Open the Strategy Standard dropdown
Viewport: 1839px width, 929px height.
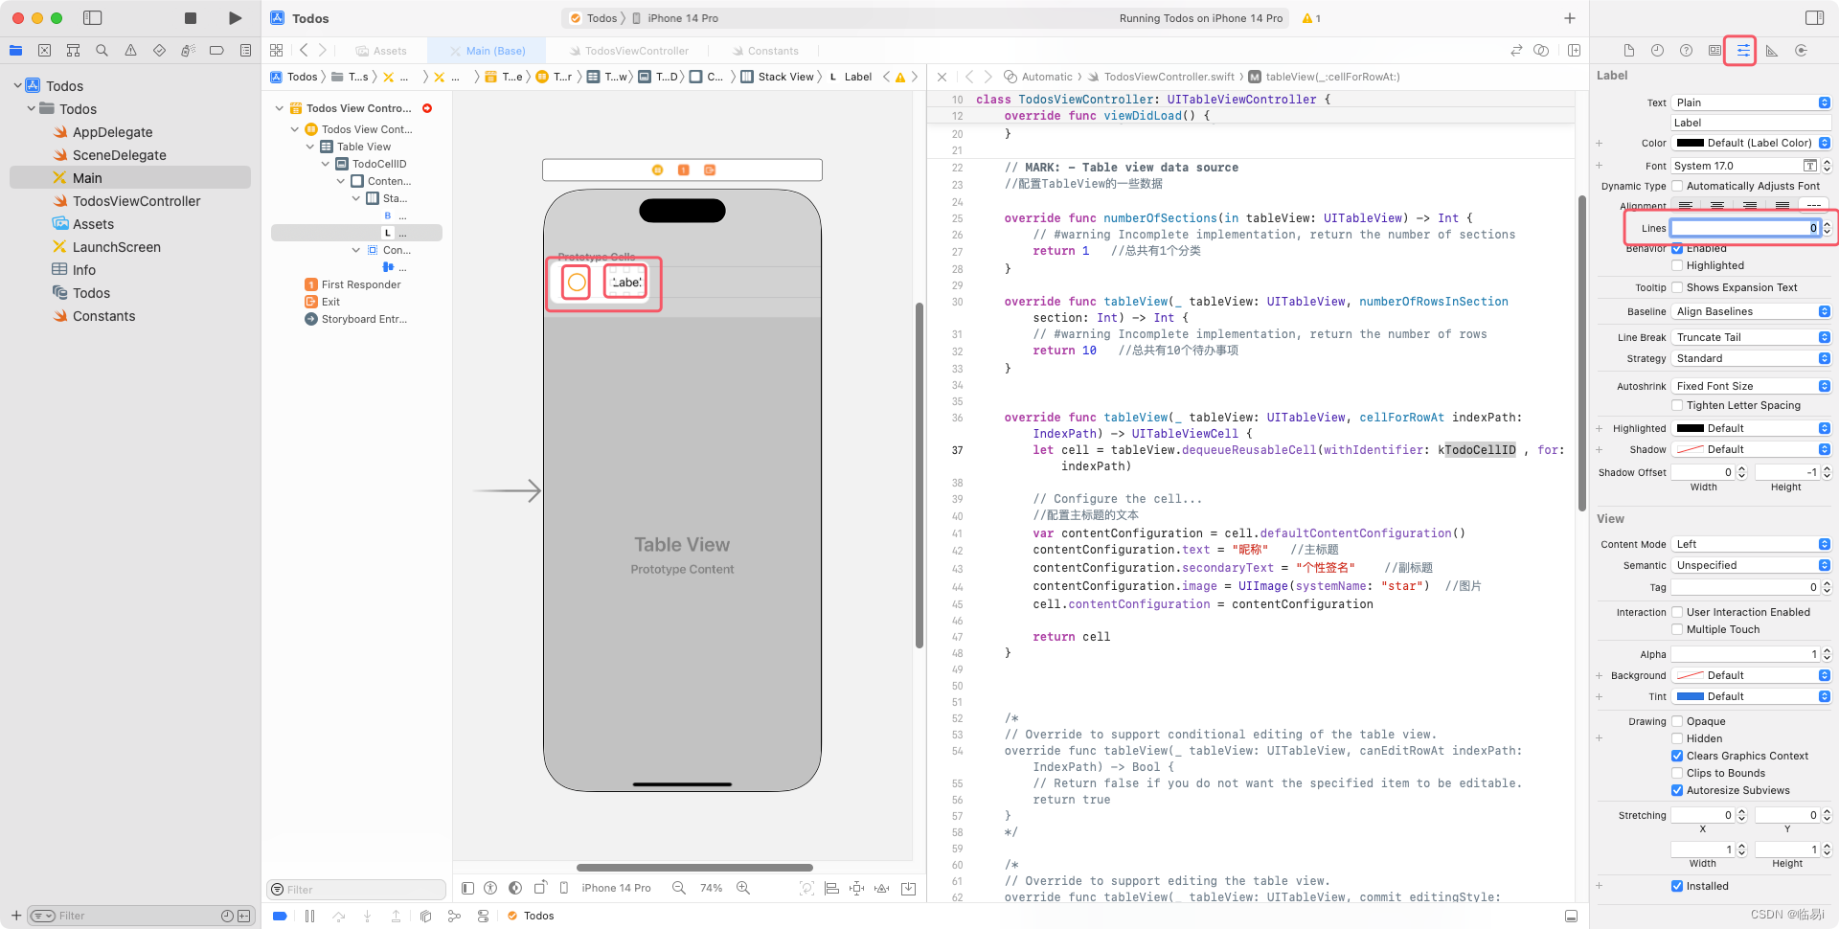tap(1751, 358)
